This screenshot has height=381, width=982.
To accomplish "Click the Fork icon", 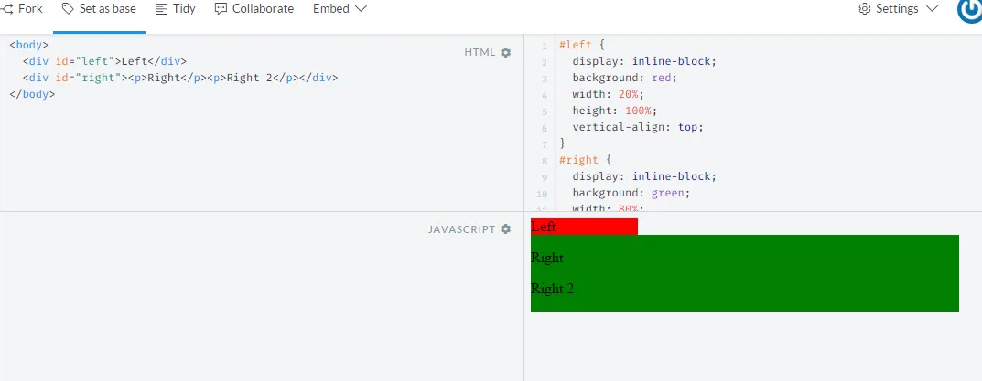I will tap(7, 9).
